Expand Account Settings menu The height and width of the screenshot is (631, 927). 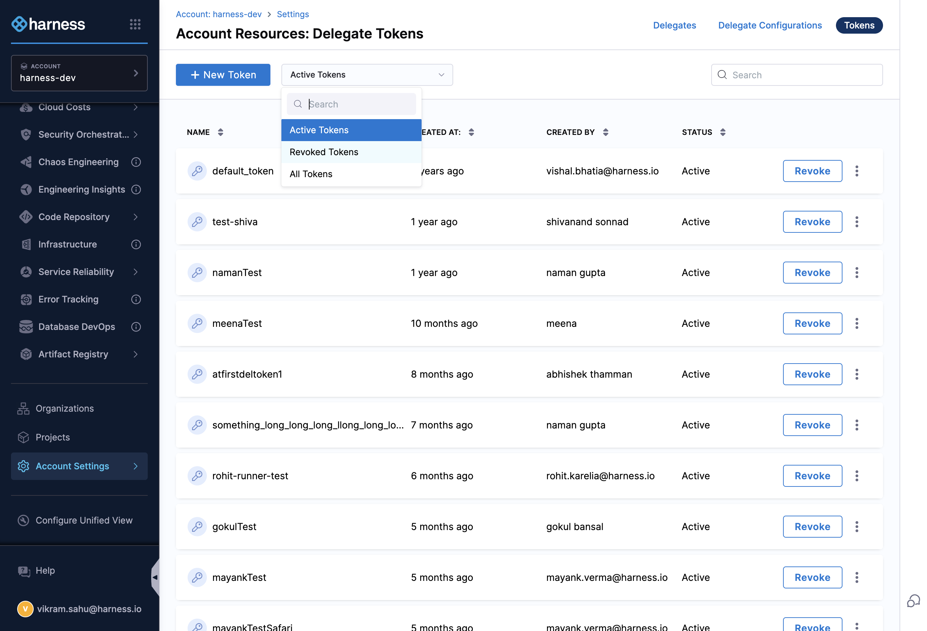pos(136,466)
